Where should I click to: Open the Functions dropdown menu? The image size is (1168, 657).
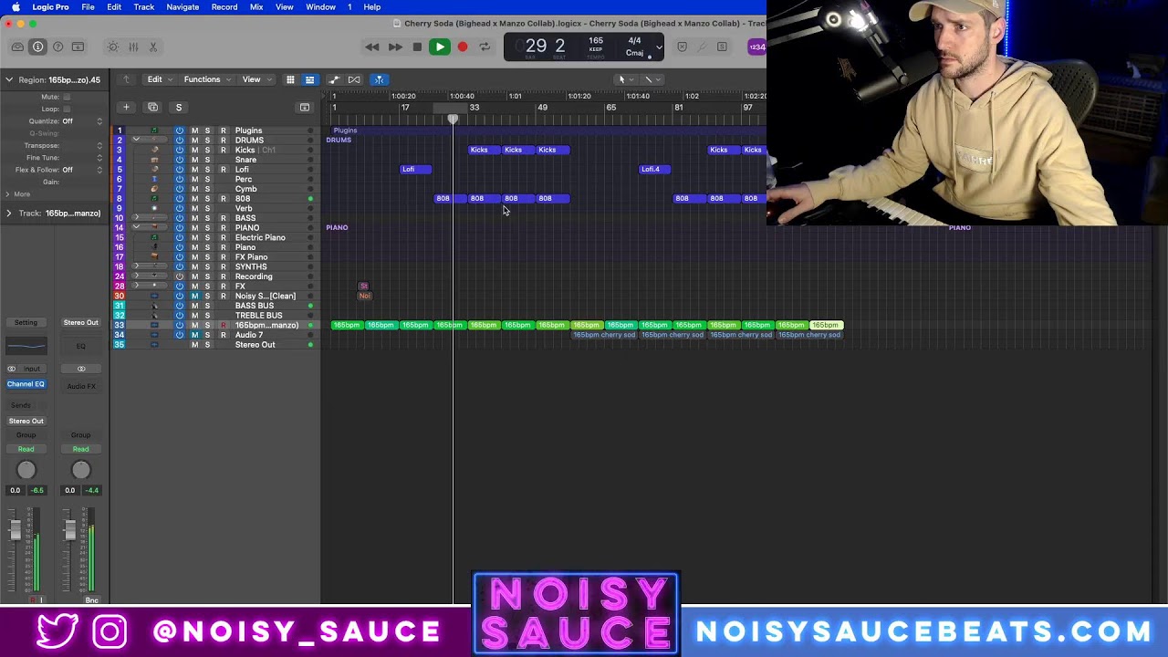point(207,79)
